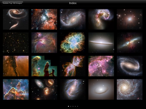Open the Sombrero Galaxy edge-on thumbnail

[101, 43]
